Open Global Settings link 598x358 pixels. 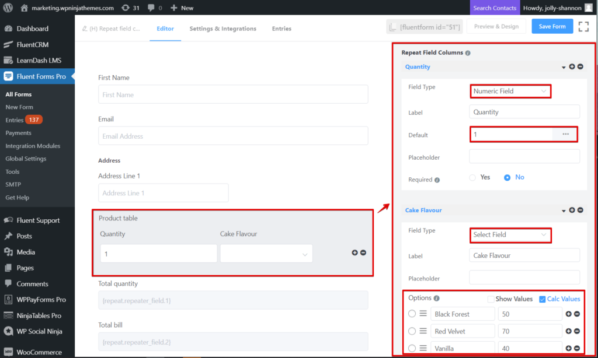pos(26,159)
